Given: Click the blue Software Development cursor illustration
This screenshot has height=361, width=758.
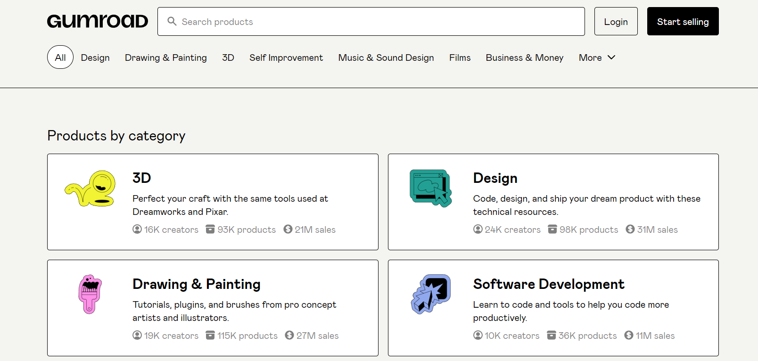Looking at the screenshot, I should (x=431, y=294).
